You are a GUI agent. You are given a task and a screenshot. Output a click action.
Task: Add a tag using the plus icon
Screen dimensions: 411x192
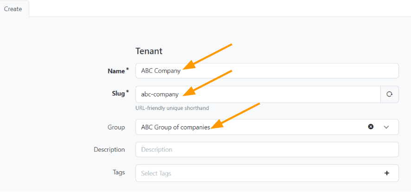pyautogui.click(x=386, y=173)
